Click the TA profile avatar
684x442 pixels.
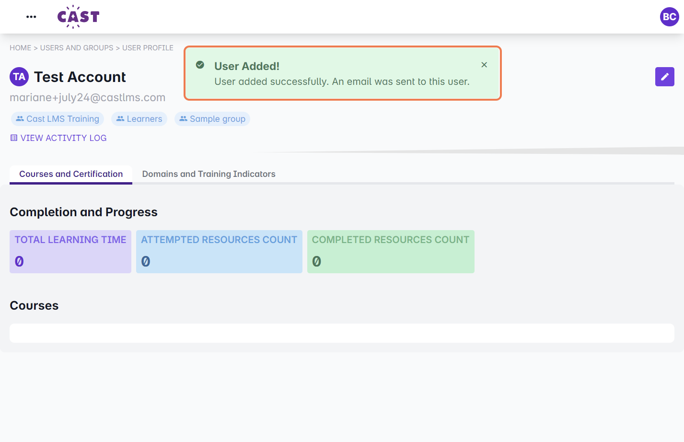pyautogui.click(x=19, y=77)
